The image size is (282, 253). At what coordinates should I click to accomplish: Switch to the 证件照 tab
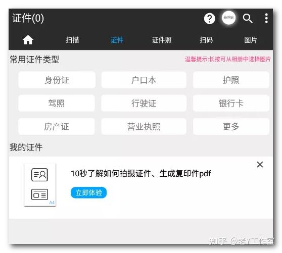click(x=162, y=40)
